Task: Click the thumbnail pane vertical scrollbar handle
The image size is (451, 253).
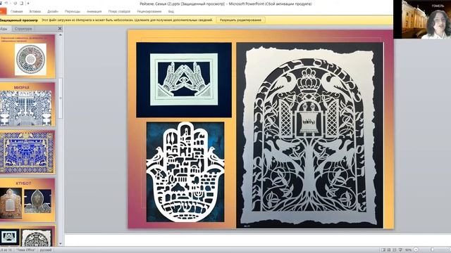Action: [61, 98]
